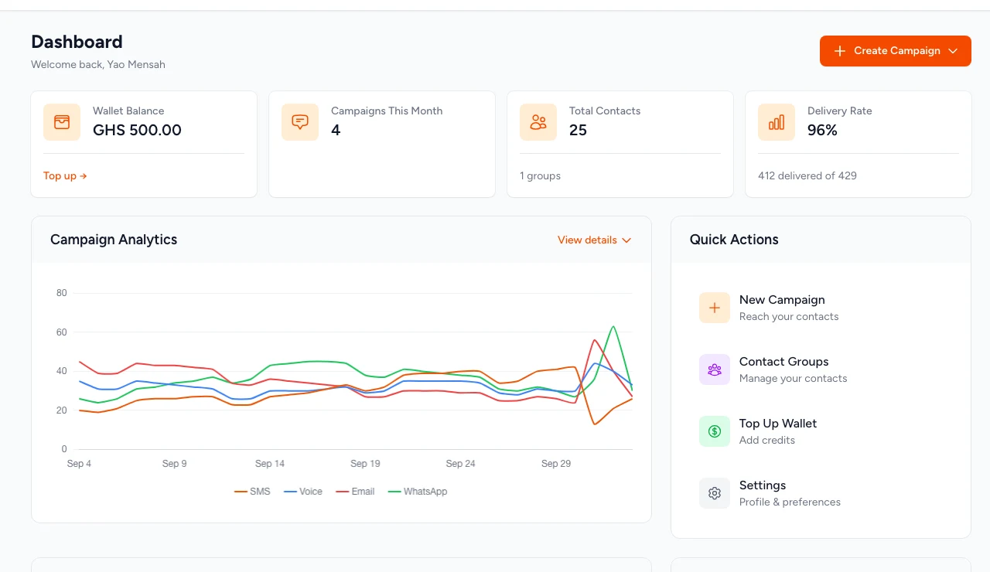This screenshot has height=572, width=990.
Task: Click the green dollar icon for Top Up Wallet
Action: (x=715, y=431)
